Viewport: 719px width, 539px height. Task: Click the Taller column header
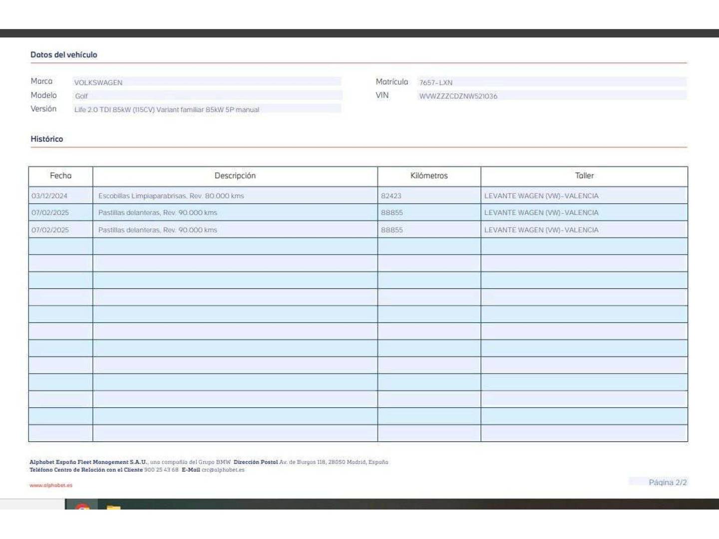click(584, 176)
